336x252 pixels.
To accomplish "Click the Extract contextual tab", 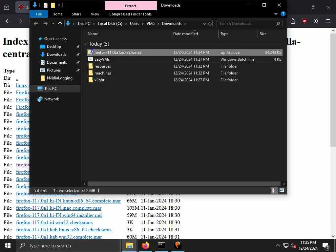I will 131,6.
